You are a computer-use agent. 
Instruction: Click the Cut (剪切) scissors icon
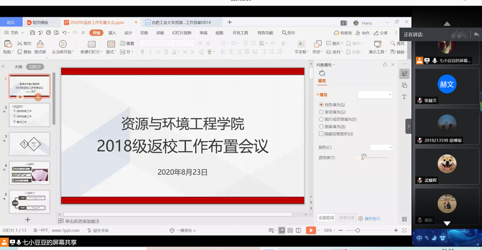pyautogui.click(x=21, y=43)
